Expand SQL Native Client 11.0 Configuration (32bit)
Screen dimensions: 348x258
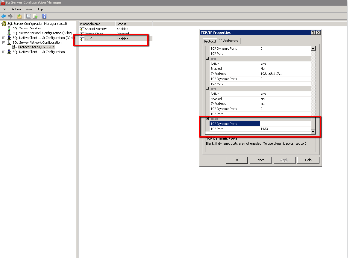(4, 38)
